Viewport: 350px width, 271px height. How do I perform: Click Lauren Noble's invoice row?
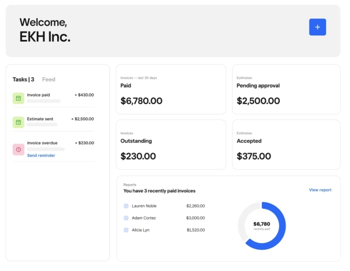pyautogui.click(x=165, y=206)
